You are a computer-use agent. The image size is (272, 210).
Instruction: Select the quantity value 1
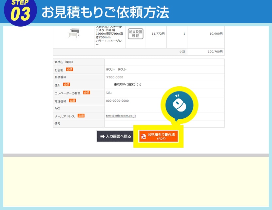coord(184,34)
